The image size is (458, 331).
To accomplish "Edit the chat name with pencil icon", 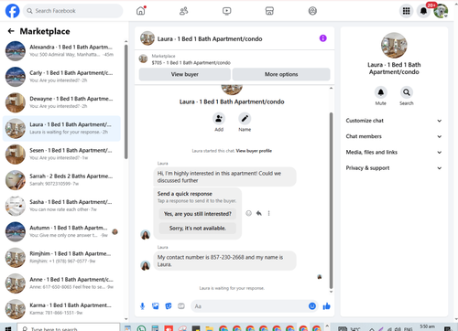I will [245, 119].
